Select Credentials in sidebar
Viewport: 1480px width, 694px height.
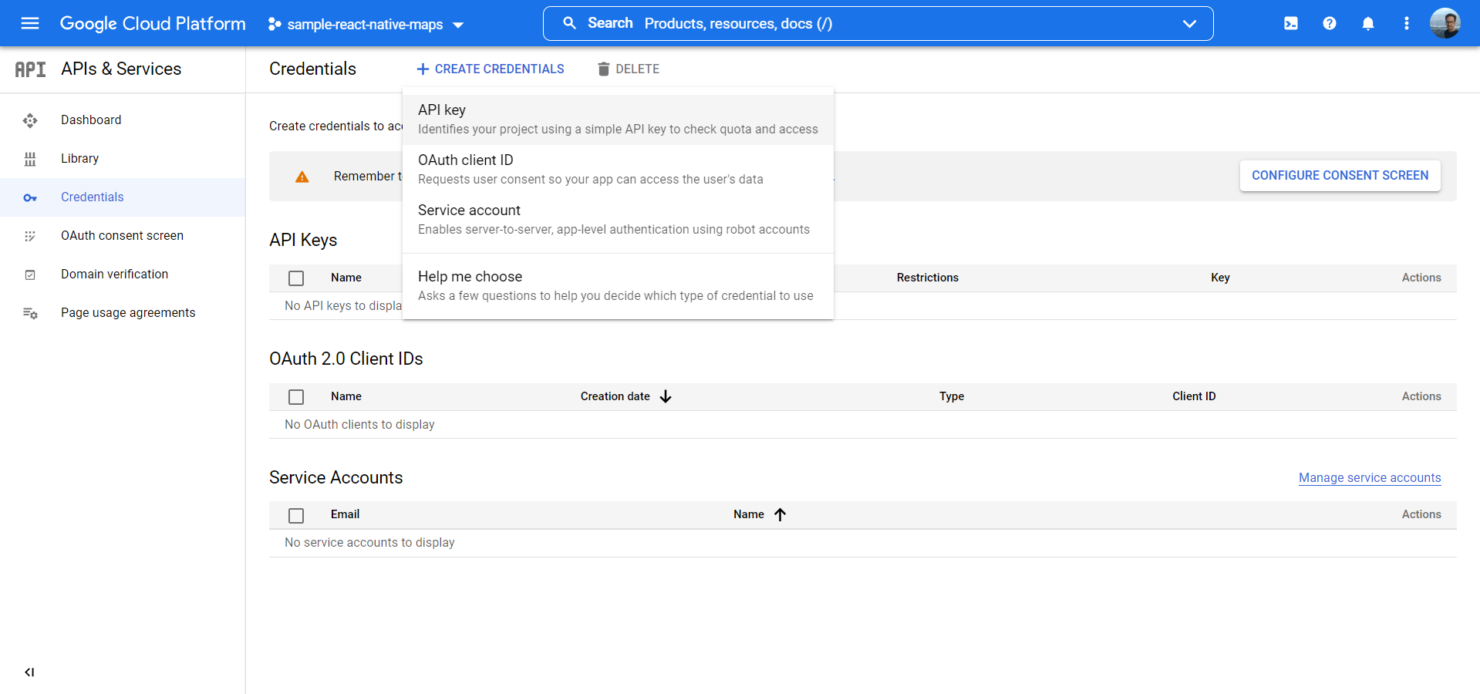click(x=123, y=197)
